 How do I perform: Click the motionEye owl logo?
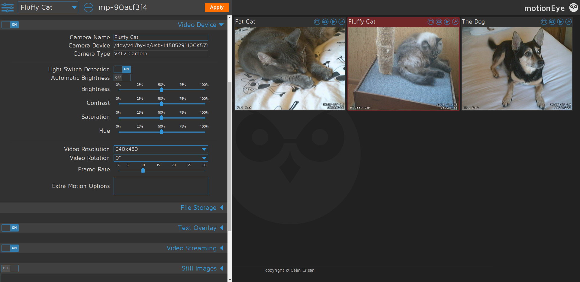(x=574, y=7)
